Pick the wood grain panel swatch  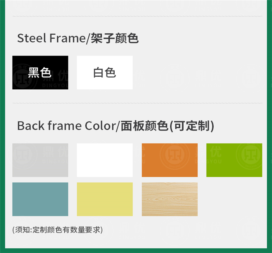pos(170,199)
